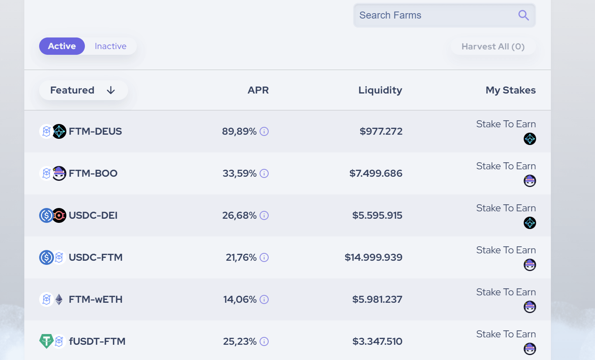
Task: Click the FTM-wETH token pair icon
Action: (x=53, y=299)
